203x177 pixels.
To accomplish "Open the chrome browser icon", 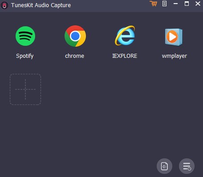I will [x=75, y=36].
